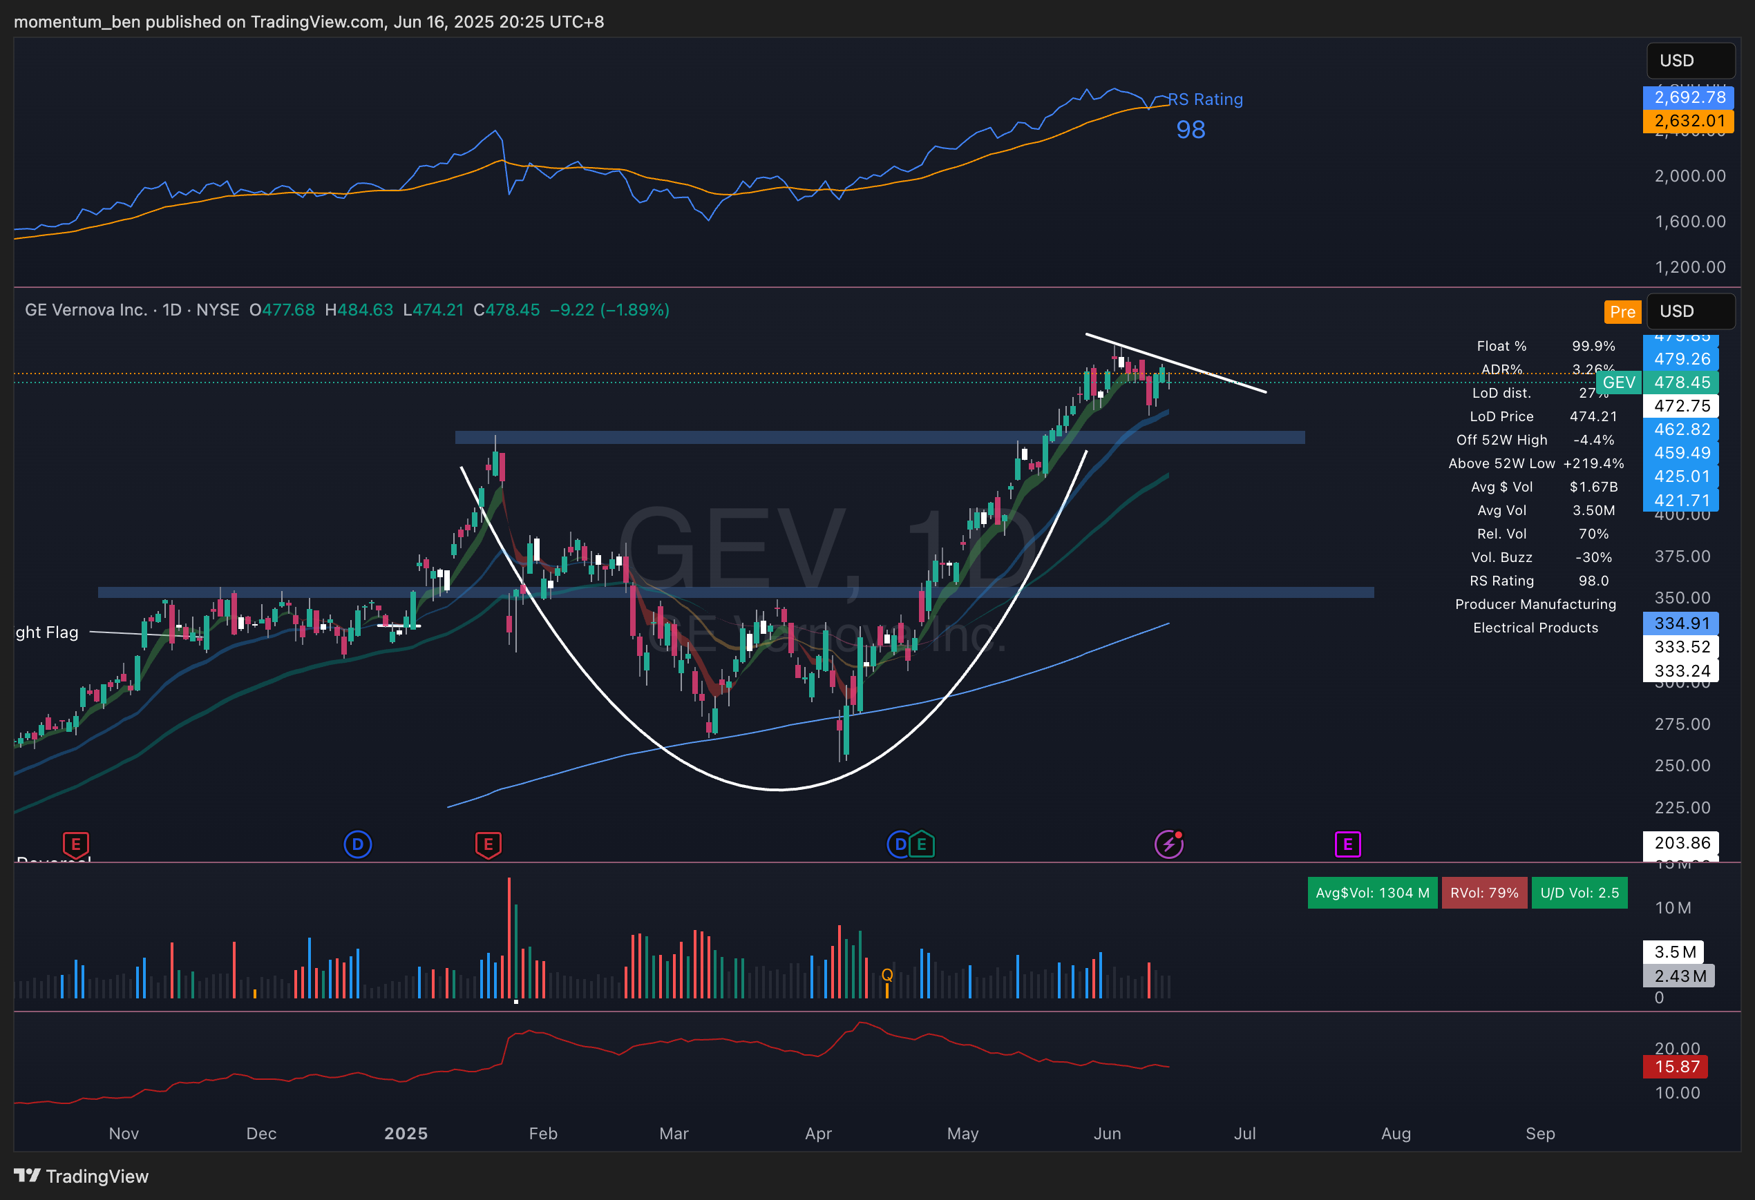Click the RVol: 79% red label
Image resolution: width=1755 pixels, height=1200 pixels.
[1484, 893]
